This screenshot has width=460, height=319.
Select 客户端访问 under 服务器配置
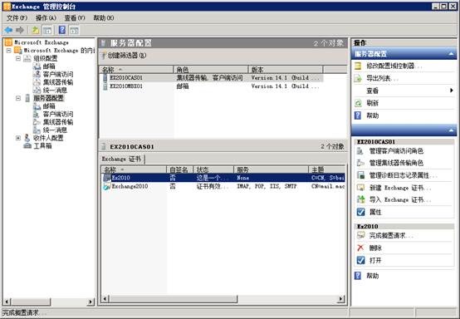tap(58, 114)
